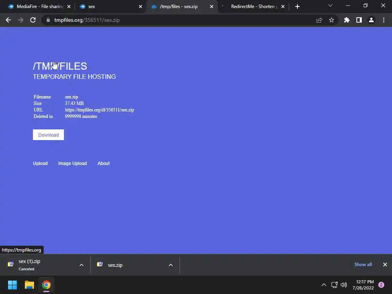Click the /TMP/FILES site title
The width and height of the screenshot is (392, 294).
tap(60, 66)
